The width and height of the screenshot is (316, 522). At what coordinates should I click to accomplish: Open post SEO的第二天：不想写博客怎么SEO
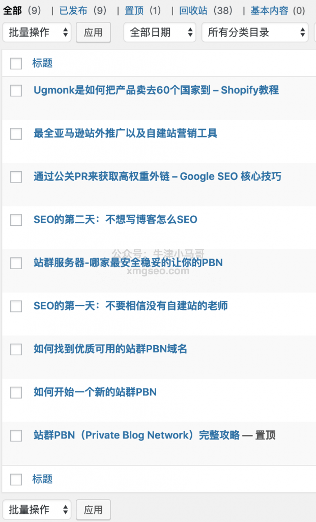(x=115, y=220)
